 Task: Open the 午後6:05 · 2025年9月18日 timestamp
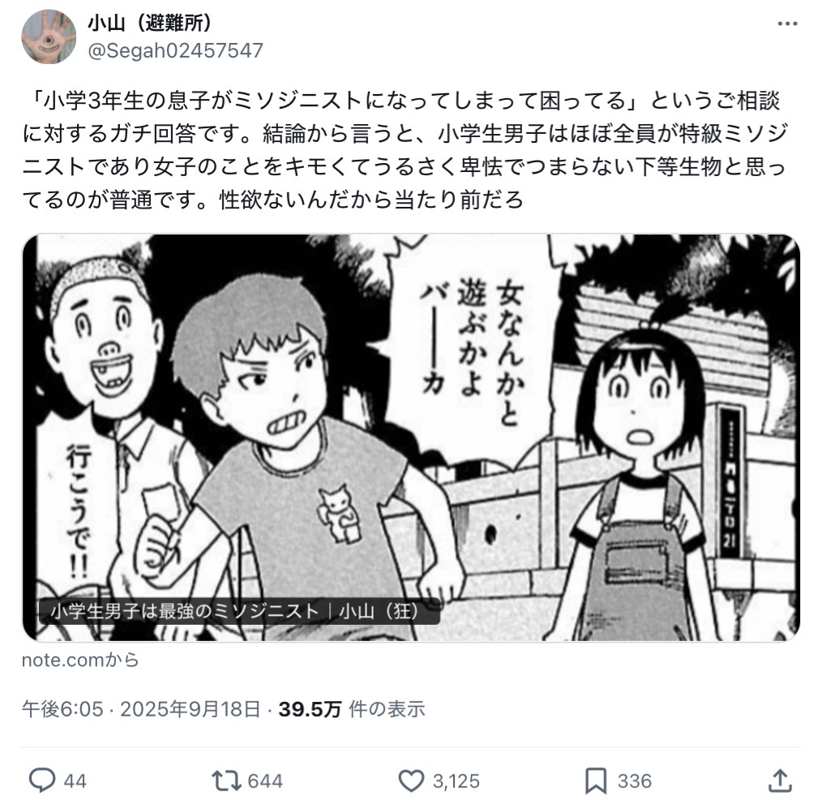tap(141, 709)
